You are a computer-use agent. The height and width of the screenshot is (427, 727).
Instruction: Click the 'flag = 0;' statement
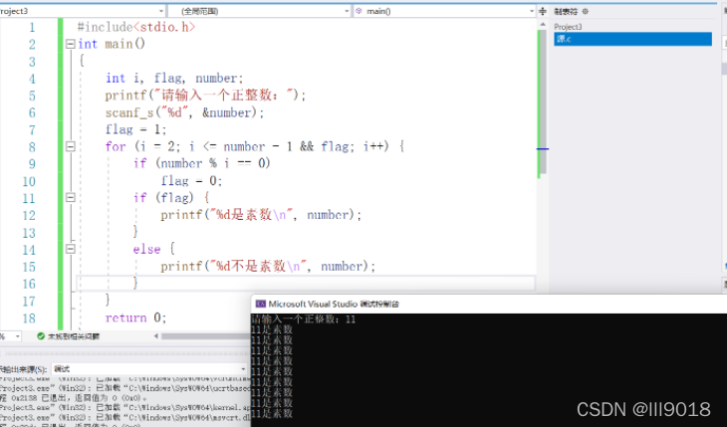click(191, 181)
